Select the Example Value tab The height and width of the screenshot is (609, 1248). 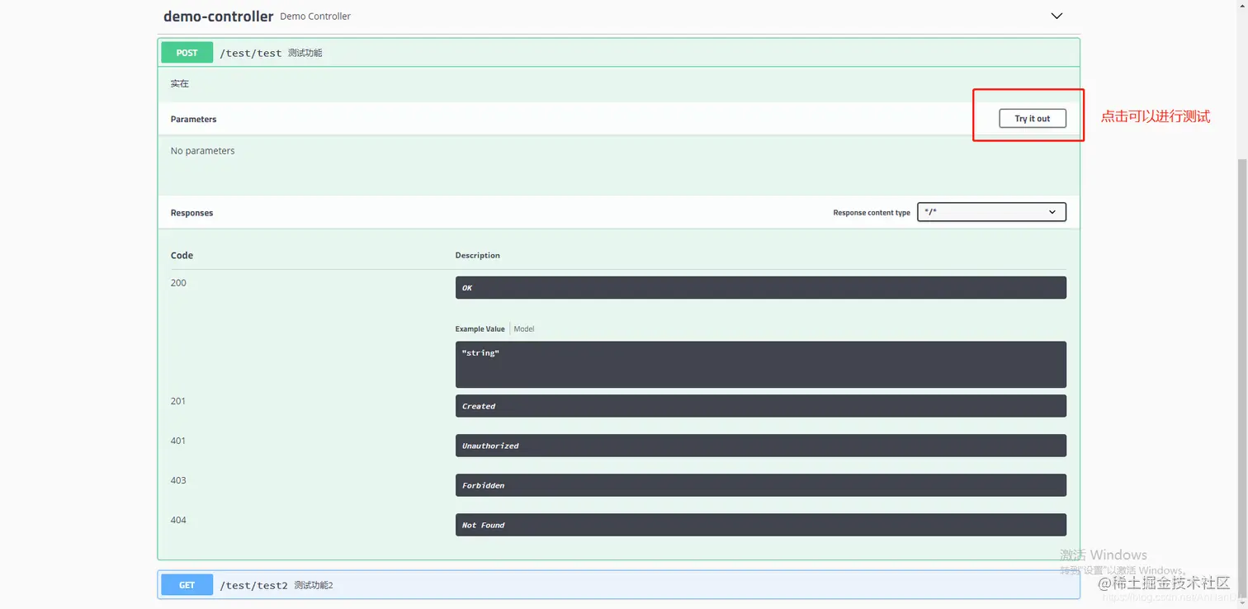[480, 328]
